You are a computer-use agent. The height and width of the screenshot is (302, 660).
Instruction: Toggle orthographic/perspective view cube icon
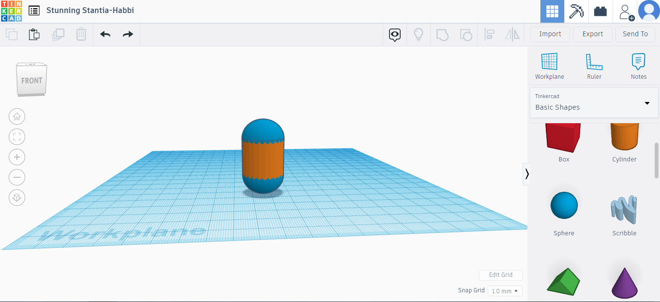17,198
